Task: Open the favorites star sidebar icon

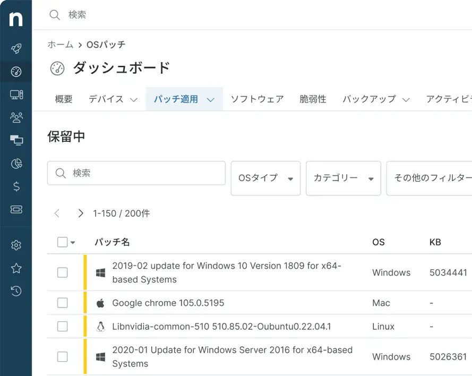Action: click(16, 268)
